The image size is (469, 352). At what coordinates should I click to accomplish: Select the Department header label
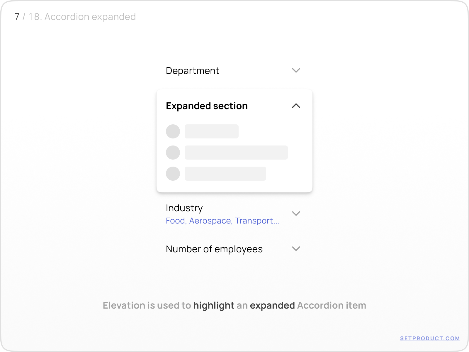[192, 70]
